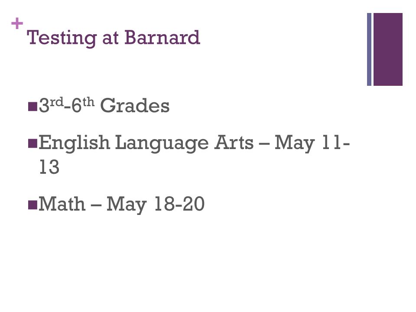Click the date range 18-20
416x312 pixels.
[x=179, y=204]
